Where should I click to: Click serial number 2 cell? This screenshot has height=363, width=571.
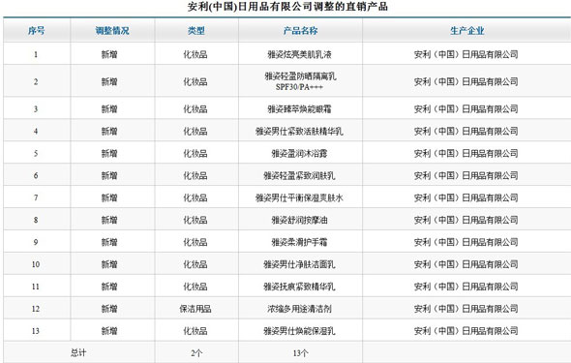(x=36, y=81)
